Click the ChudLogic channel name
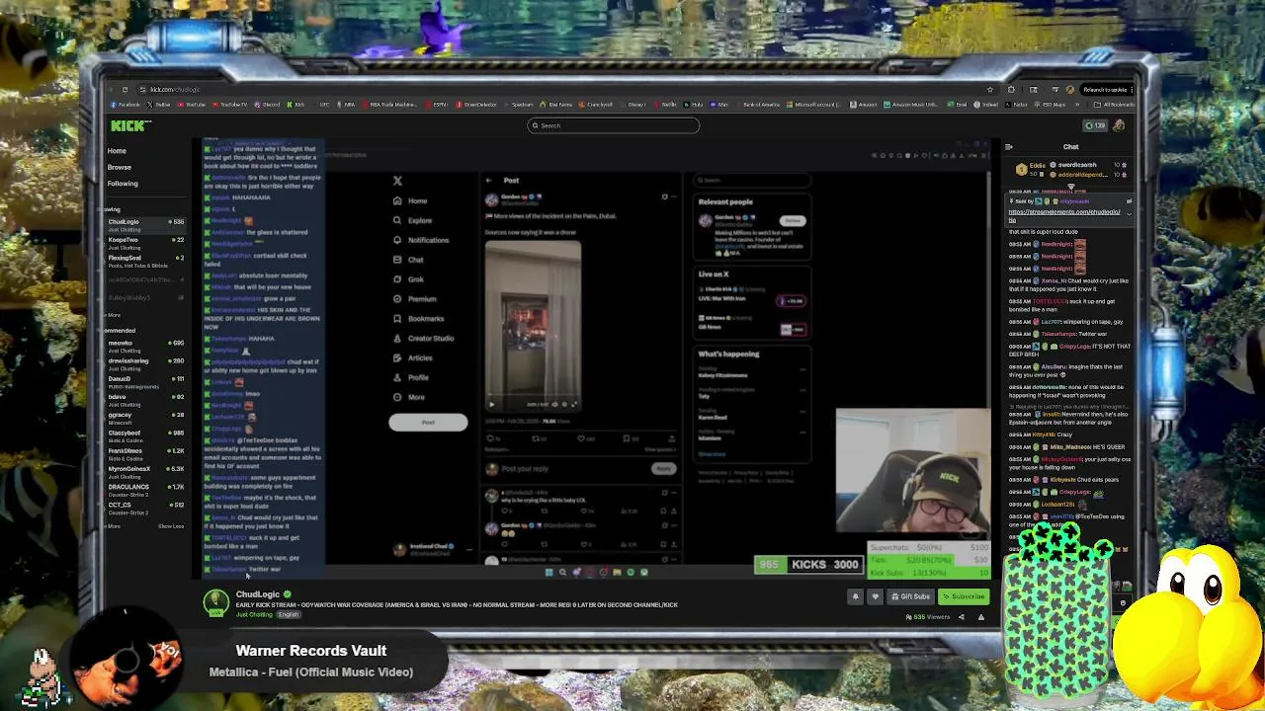Screen dimensions: 1265x711 (258, 594)
